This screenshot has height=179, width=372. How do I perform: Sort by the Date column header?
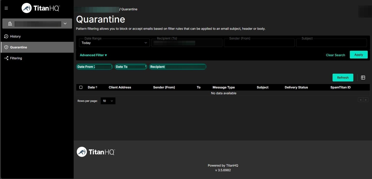(x=92, y=87)
